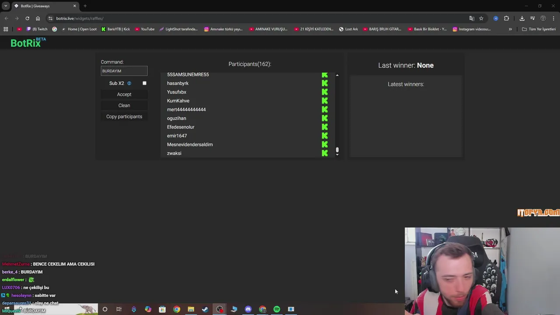560x315 pixels.
Task: View site information icon in address bar
Action: 50,18
